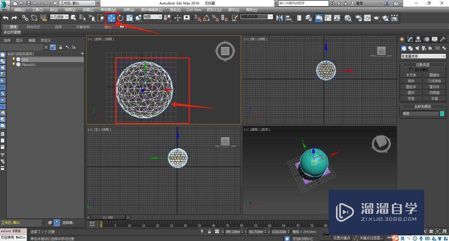The image size is (449, 241).
Task: Open Render Setup teapot icon
Action: tap(358, 18)
